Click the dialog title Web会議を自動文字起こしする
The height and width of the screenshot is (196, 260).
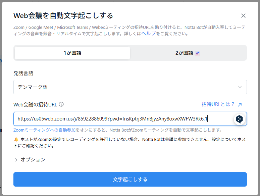[63, 15]
